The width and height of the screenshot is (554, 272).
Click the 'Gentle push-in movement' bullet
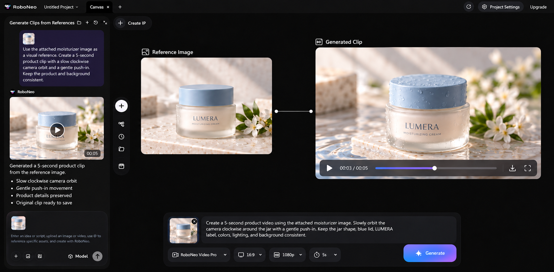pos(44,188)
